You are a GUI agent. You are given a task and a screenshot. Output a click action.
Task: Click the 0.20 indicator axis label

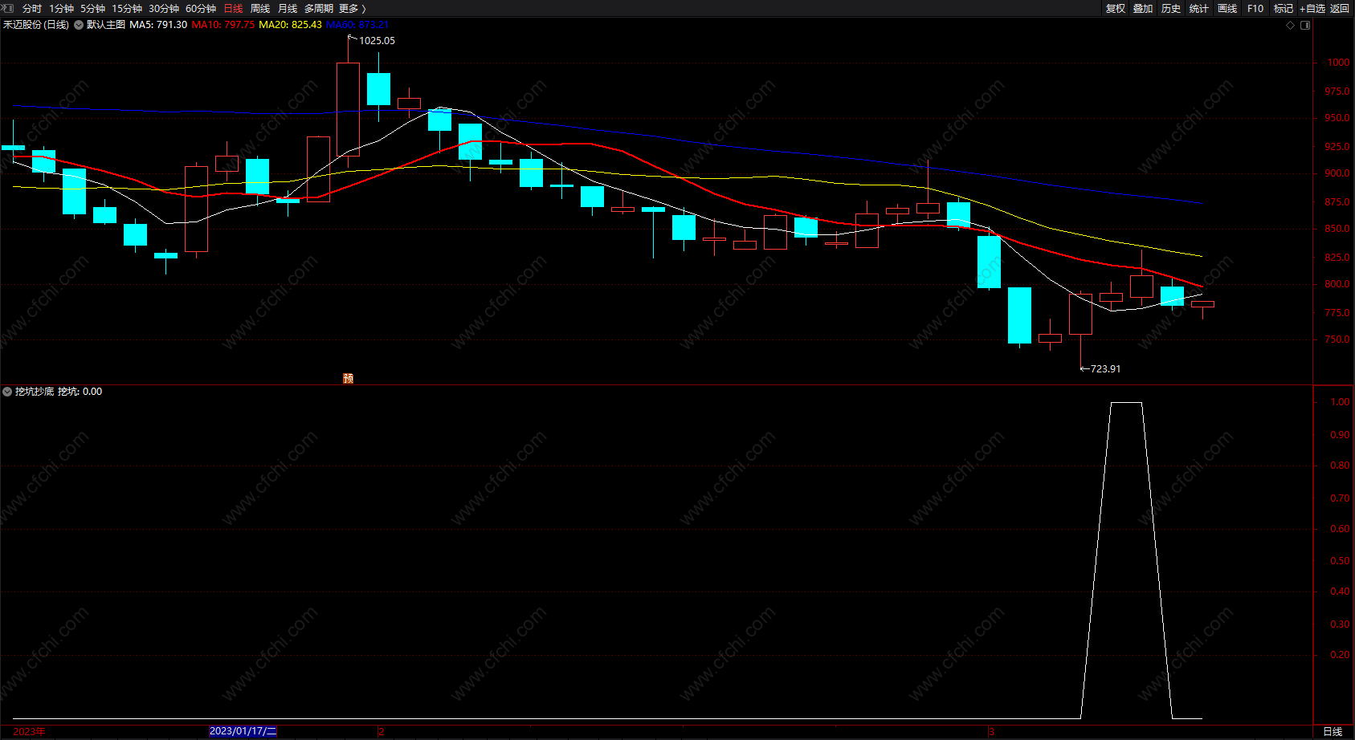coord(1340,655)
